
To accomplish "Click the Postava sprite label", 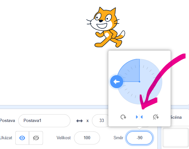I will click(x=7, y=120).
